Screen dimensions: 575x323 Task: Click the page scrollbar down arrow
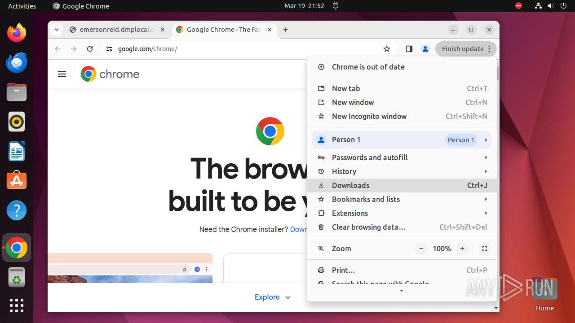click(496, 308)
